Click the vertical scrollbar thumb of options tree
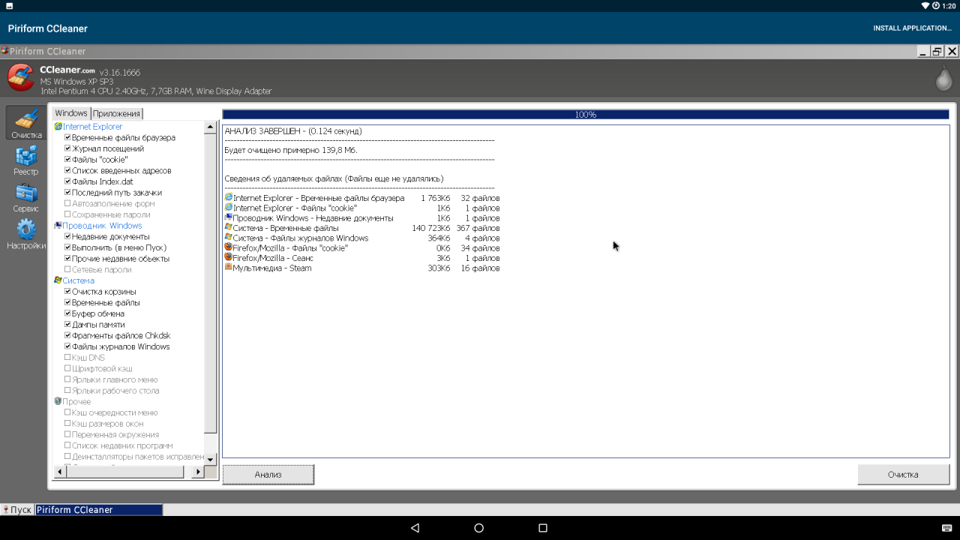960x540 pixels. [210, 283]
